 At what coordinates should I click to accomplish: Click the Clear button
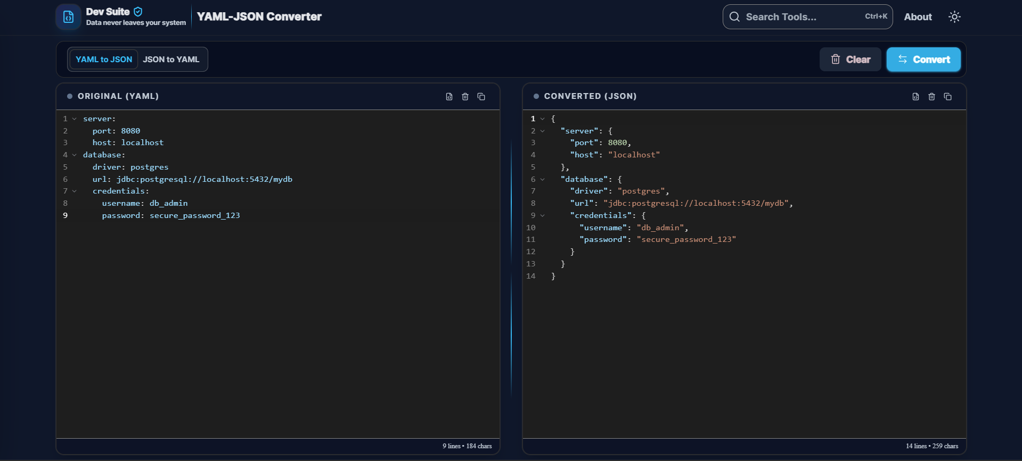pos(851,60)
